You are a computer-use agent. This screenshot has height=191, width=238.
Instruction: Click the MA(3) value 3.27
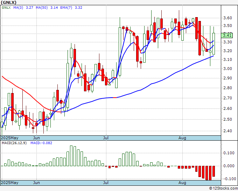tap(29, 8)
